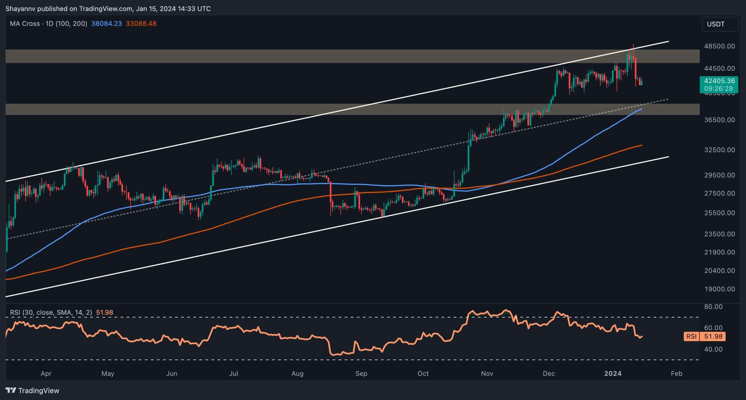
Task: Click the candle countdown 09:26:28
Action: pos(719,89)
